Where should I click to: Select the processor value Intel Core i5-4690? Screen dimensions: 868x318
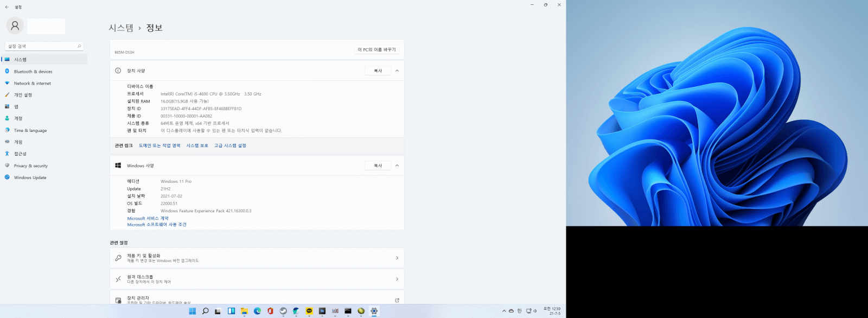pyautogui.click(x=211, y=94)
